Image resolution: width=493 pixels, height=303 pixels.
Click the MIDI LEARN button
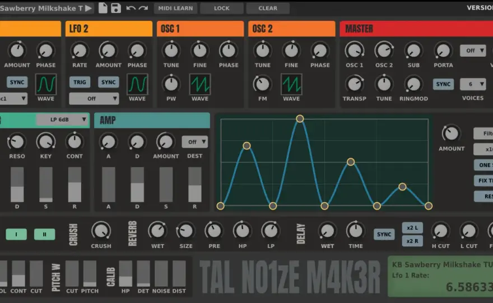click(175, 8)
